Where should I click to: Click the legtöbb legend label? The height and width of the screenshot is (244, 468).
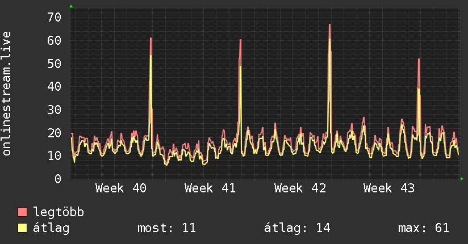[58, 212]
